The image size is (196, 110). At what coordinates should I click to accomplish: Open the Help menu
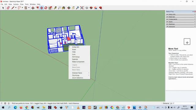pos(39,4)
